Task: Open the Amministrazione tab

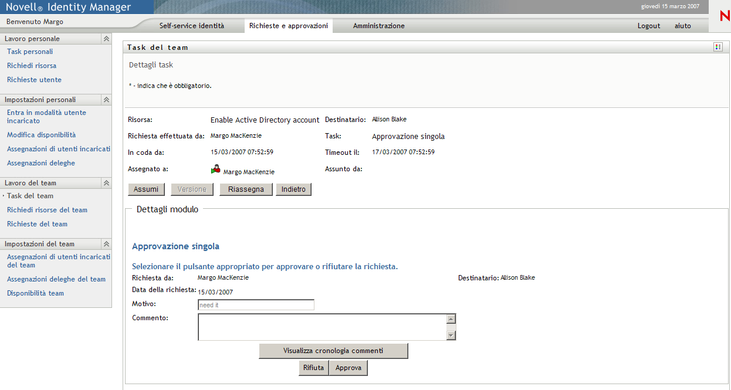Action: tap(379, 26)
